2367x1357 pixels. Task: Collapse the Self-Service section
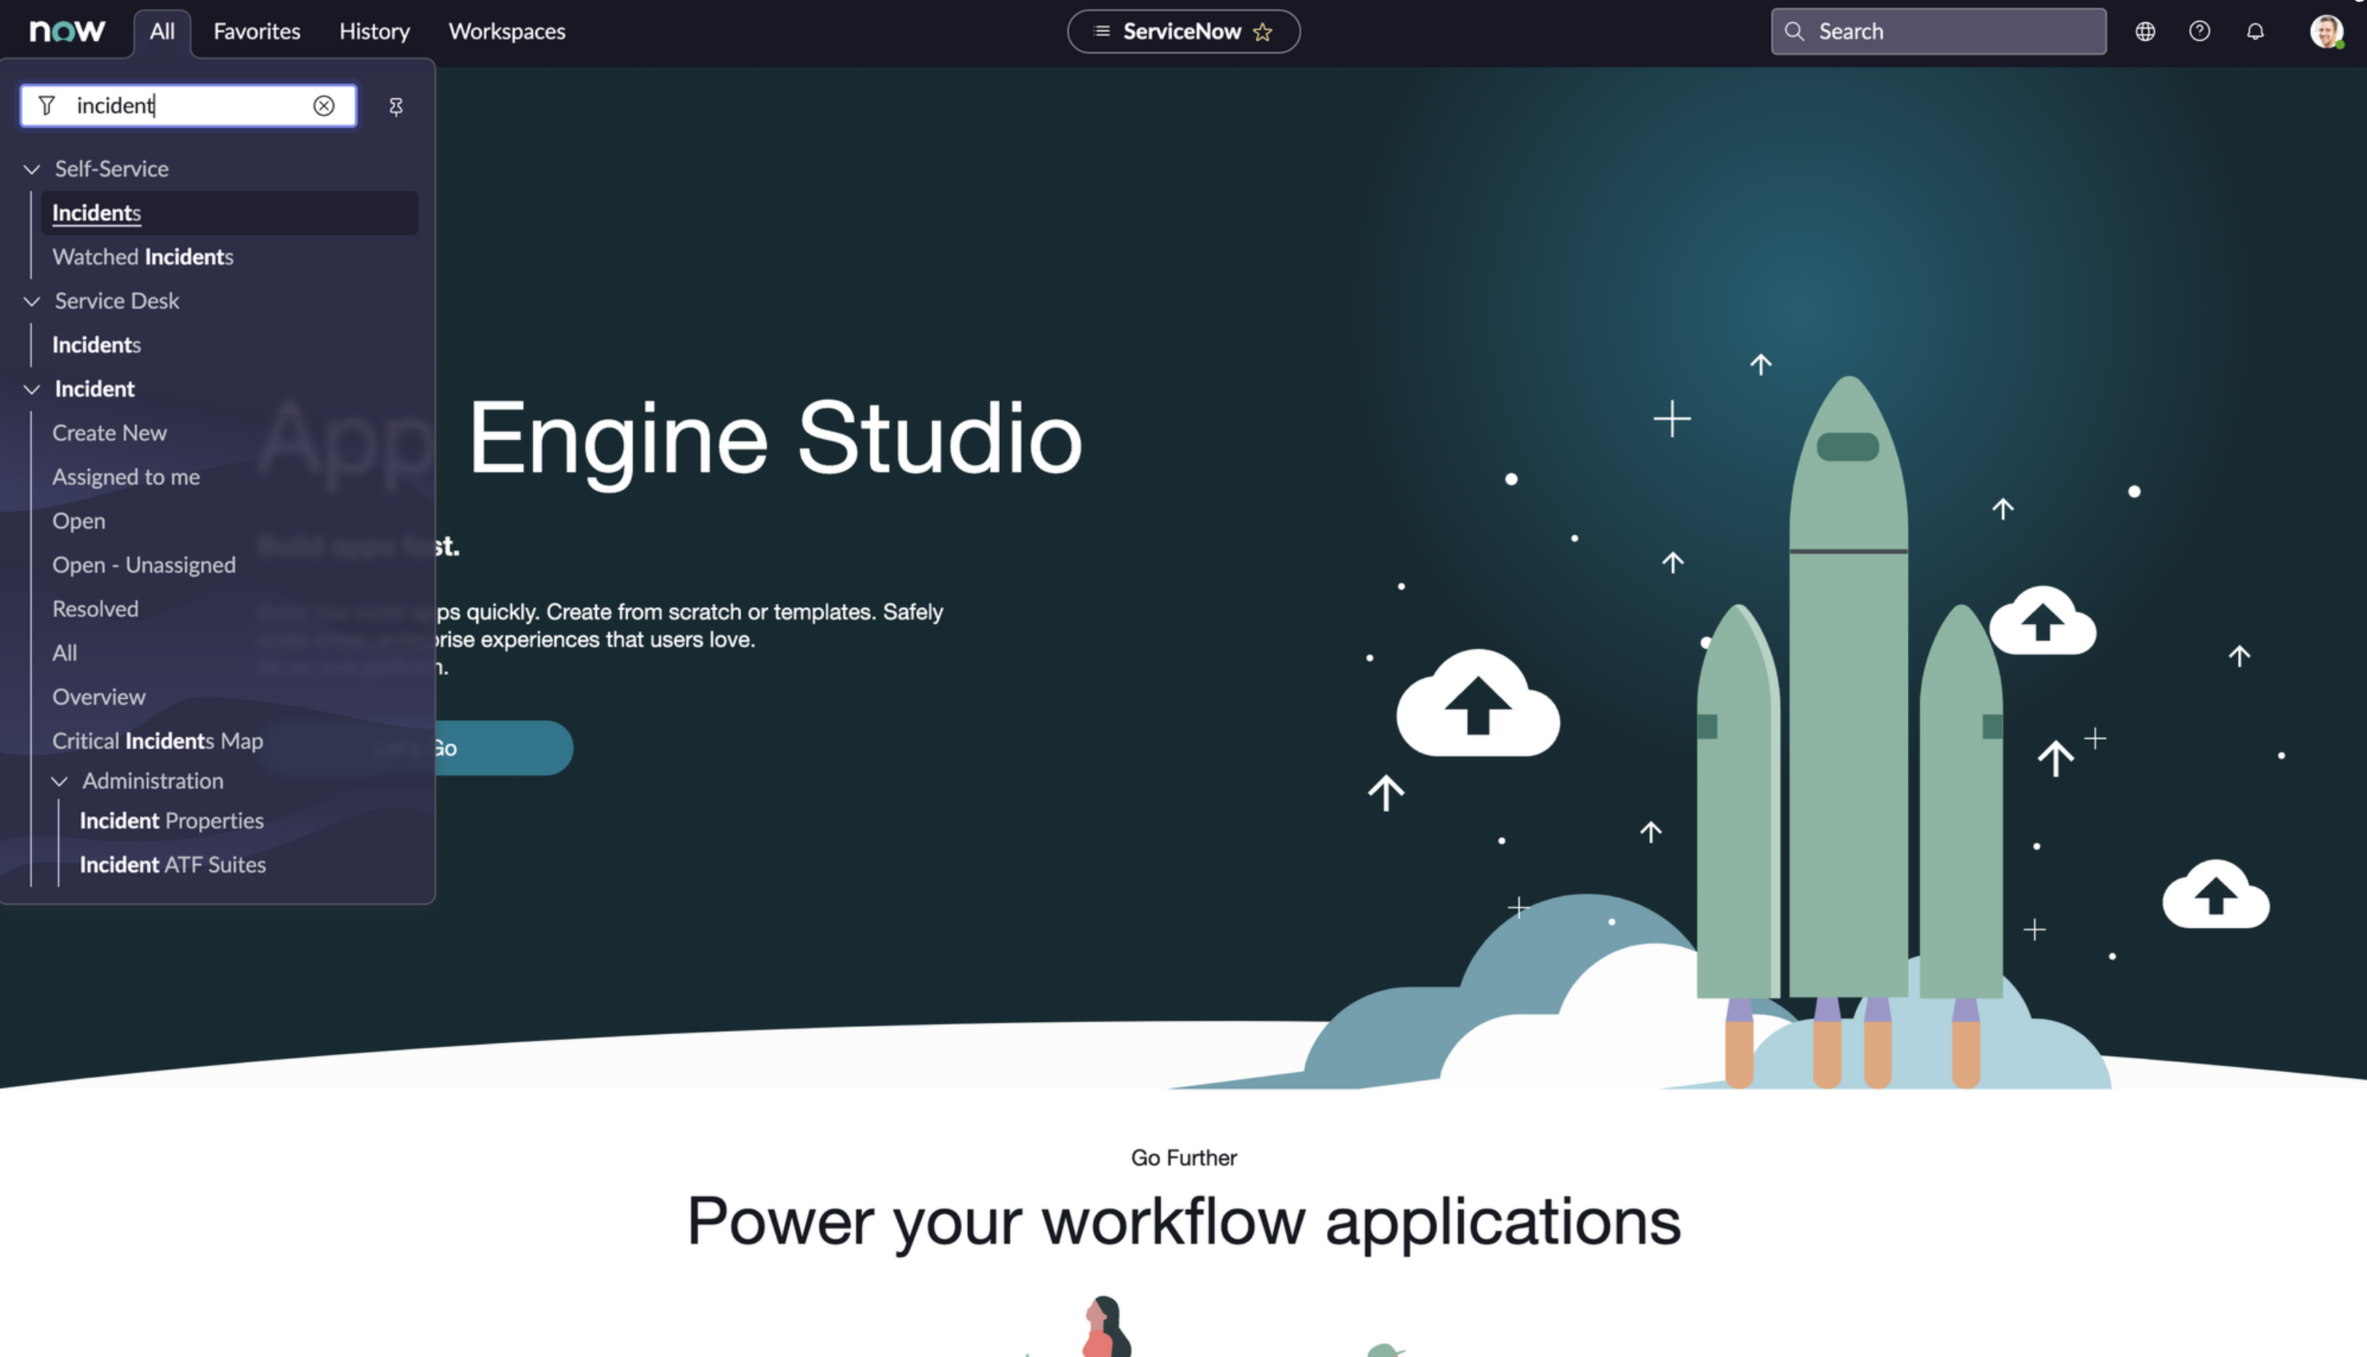click(x=31, y=168)
